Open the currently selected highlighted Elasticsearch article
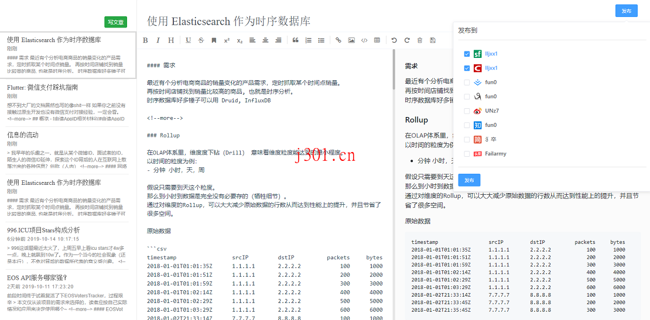 click(67, 55)
